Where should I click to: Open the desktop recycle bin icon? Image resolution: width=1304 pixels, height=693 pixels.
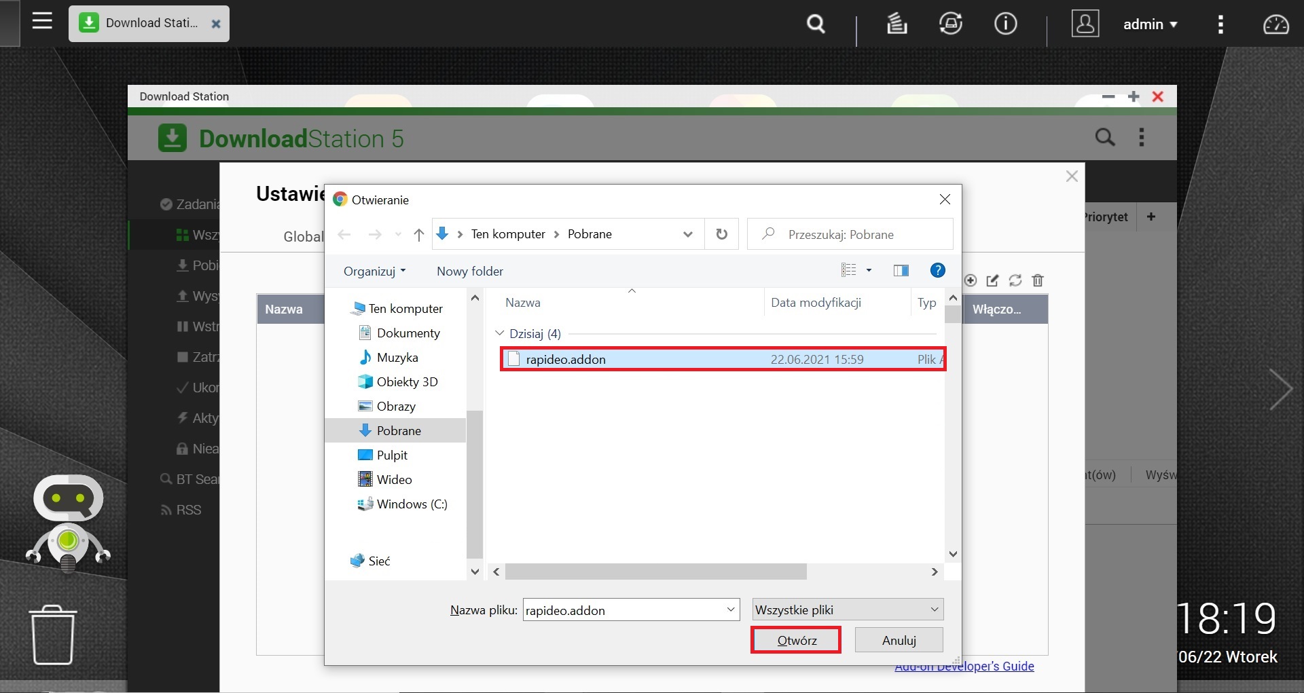(x=53, y=635)
